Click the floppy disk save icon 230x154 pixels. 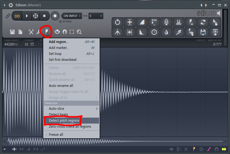point(12,32)
